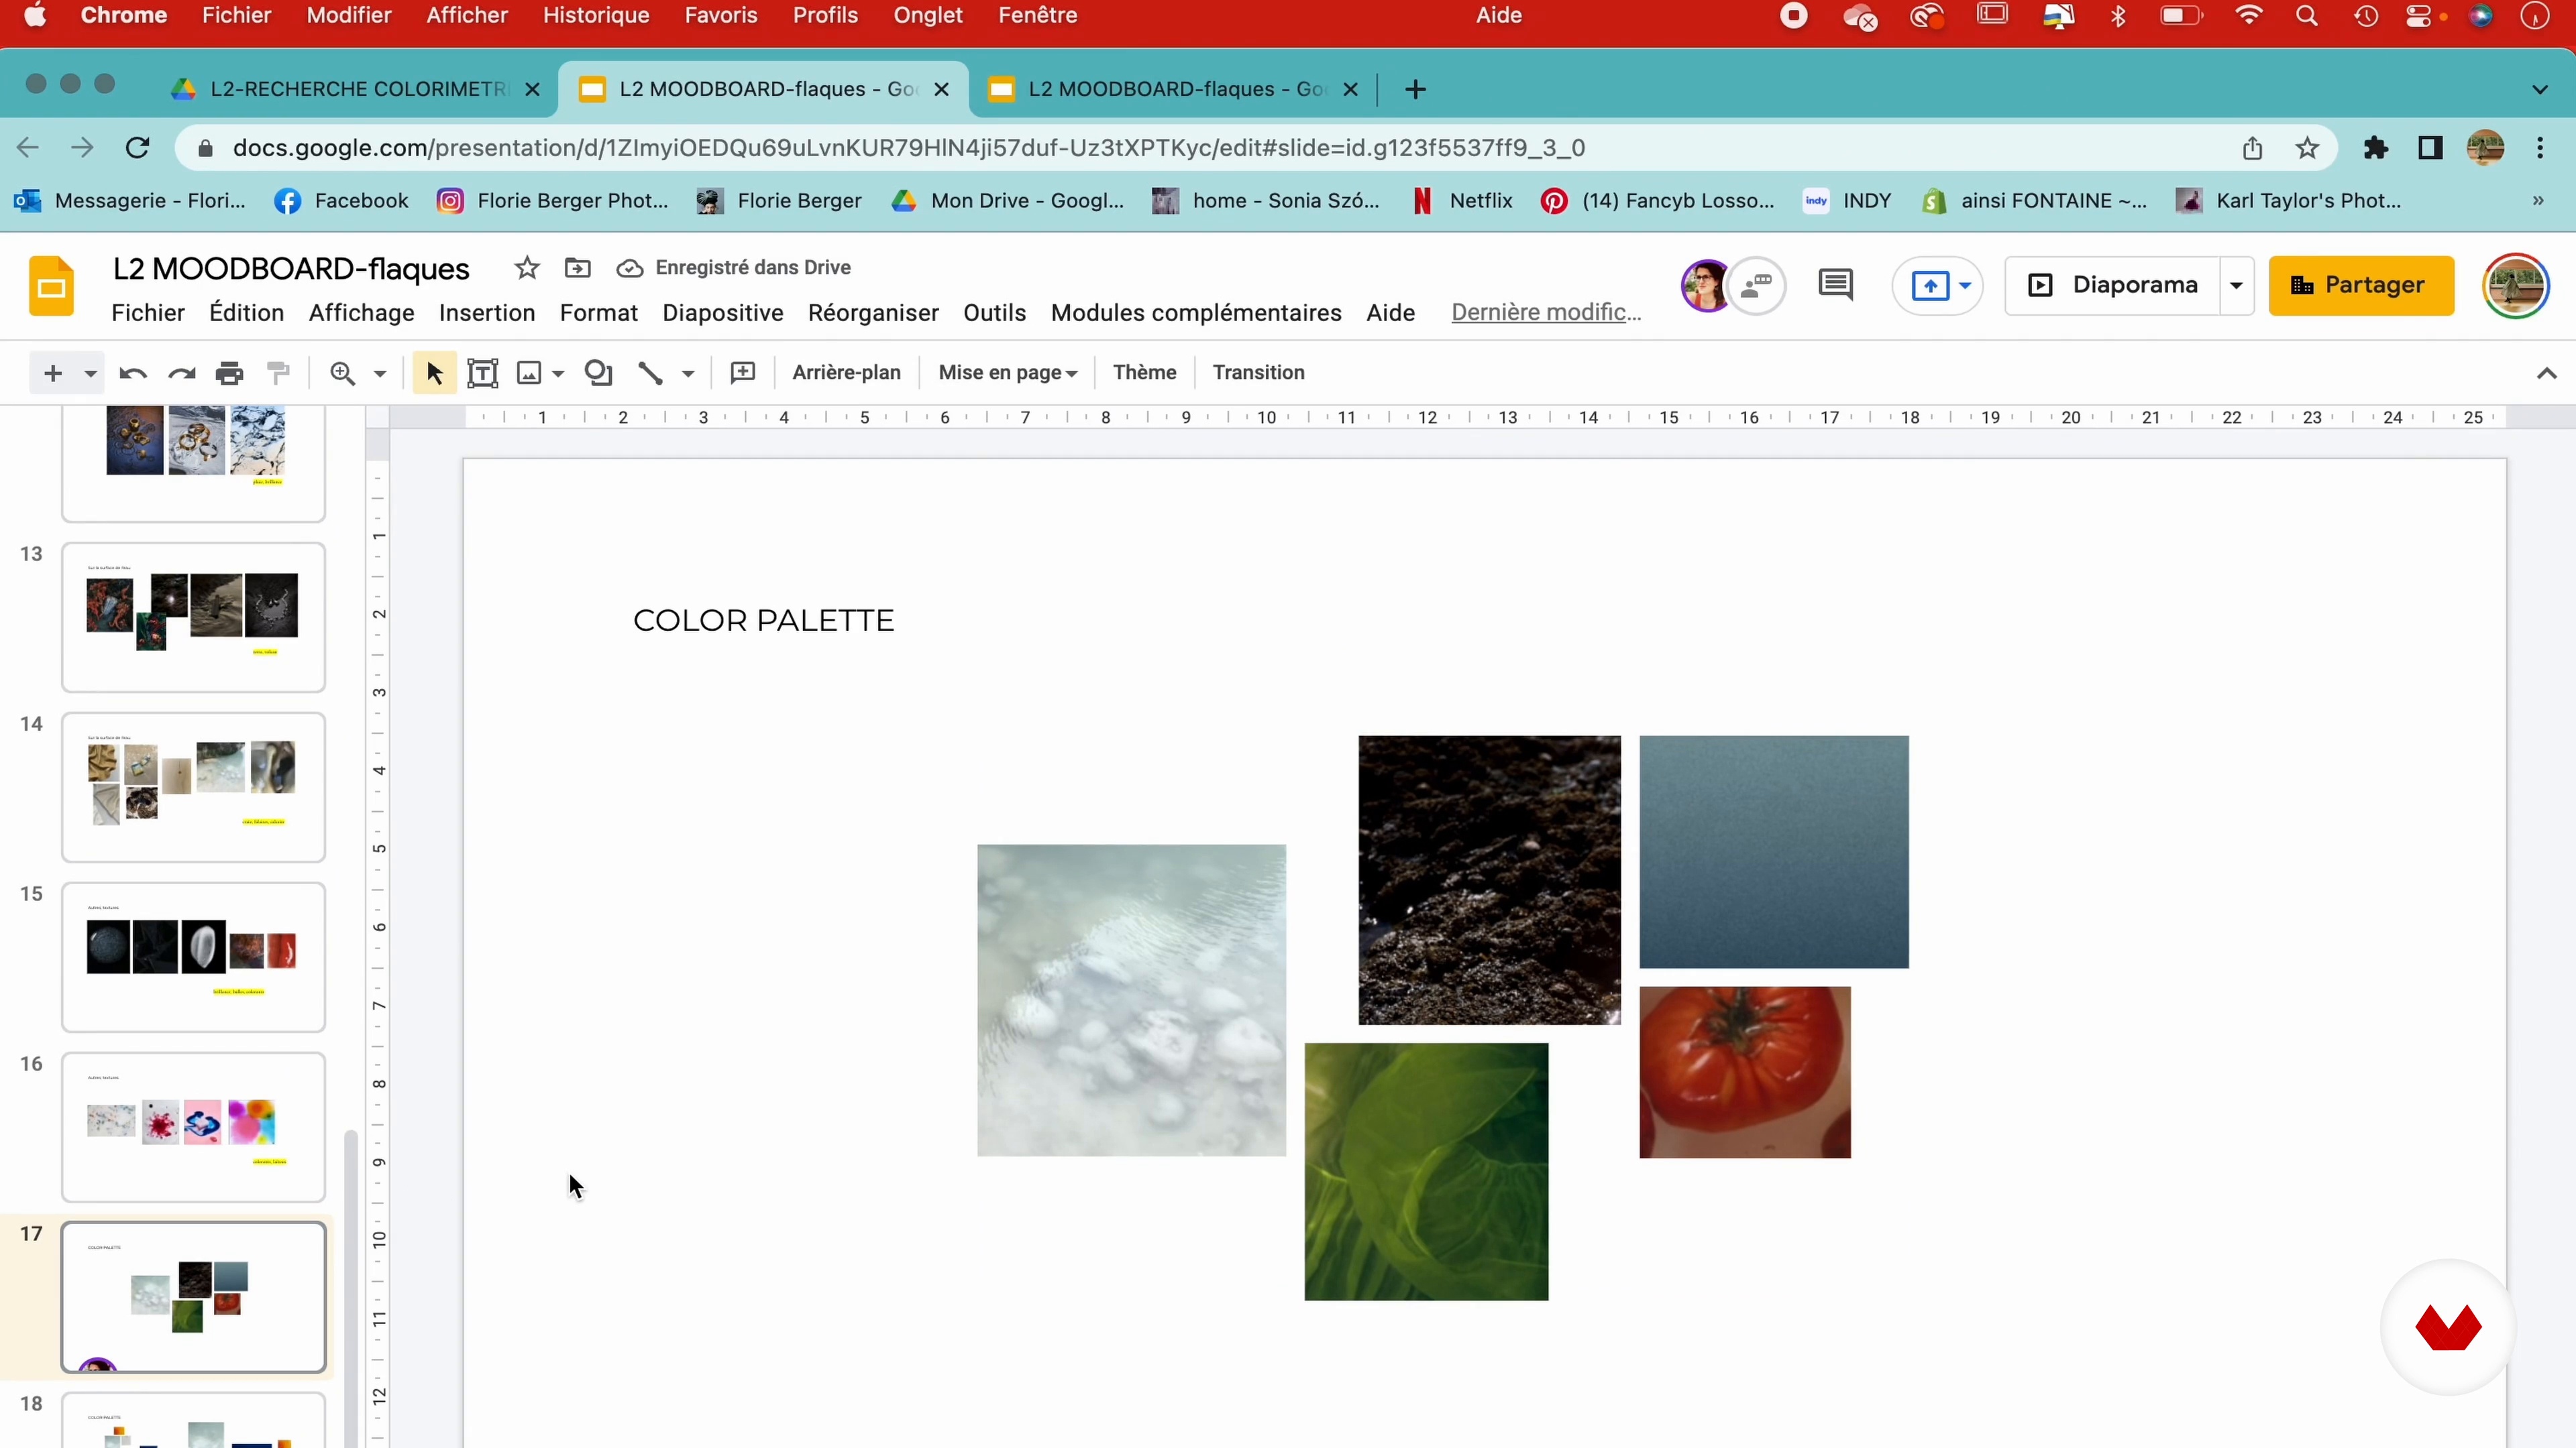The width and height of the screenshot is (2576, 1448).
Task: Open the Chrome tab search chevron
Action: [2539, 90]
